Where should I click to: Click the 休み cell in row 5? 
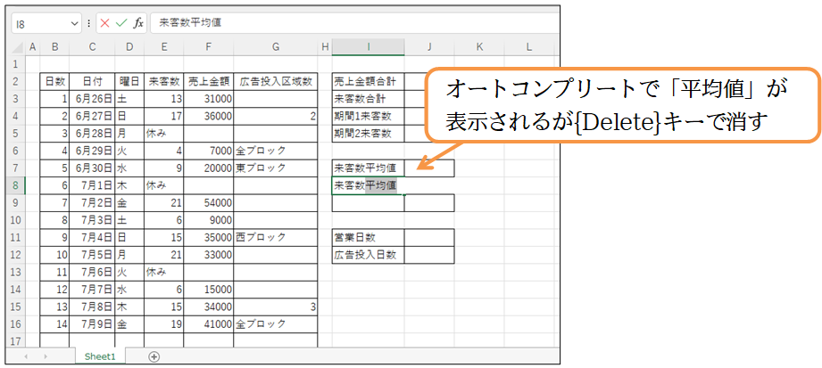(x=164, y=134)
